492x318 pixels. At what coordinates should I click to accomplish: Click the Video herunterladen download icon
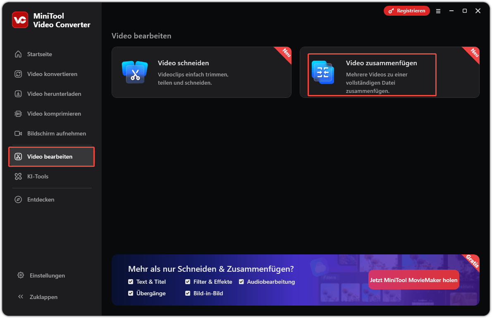(x=18, y=94)
